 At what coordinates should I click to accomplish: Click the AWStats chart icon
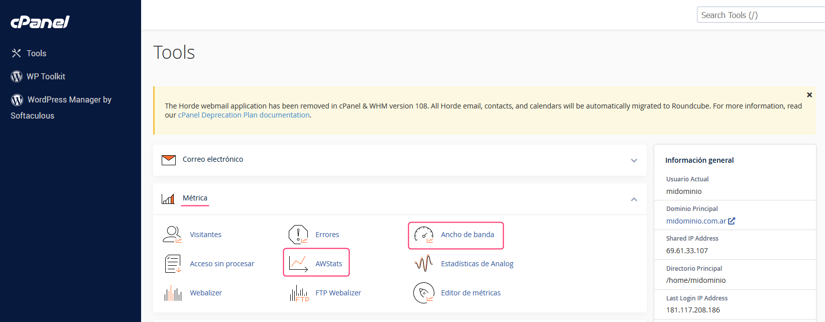pyautogui.click(x=298, y=263)
